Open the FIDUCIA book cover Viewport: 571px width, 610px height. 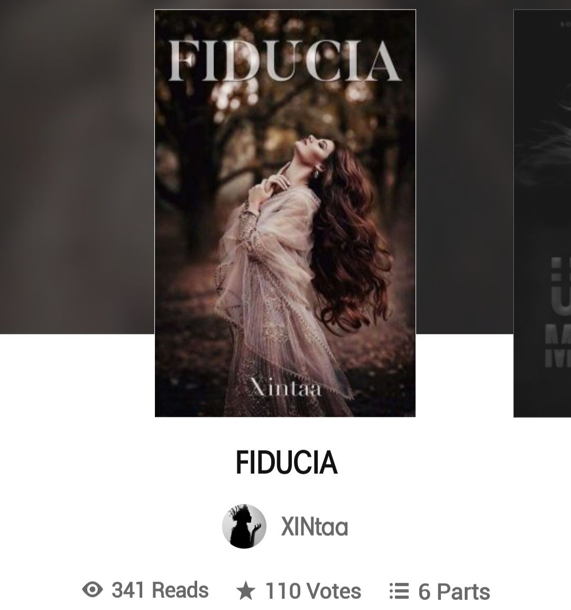point(285,213)
